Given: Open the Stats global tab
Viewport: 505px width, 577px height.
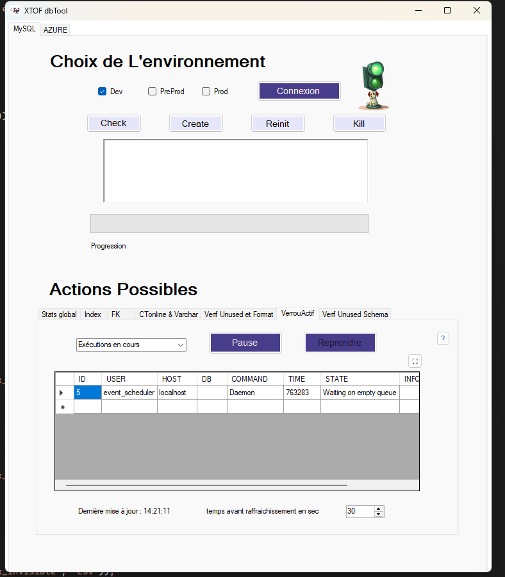Looking at the screenshot, I should click(59, 314).
